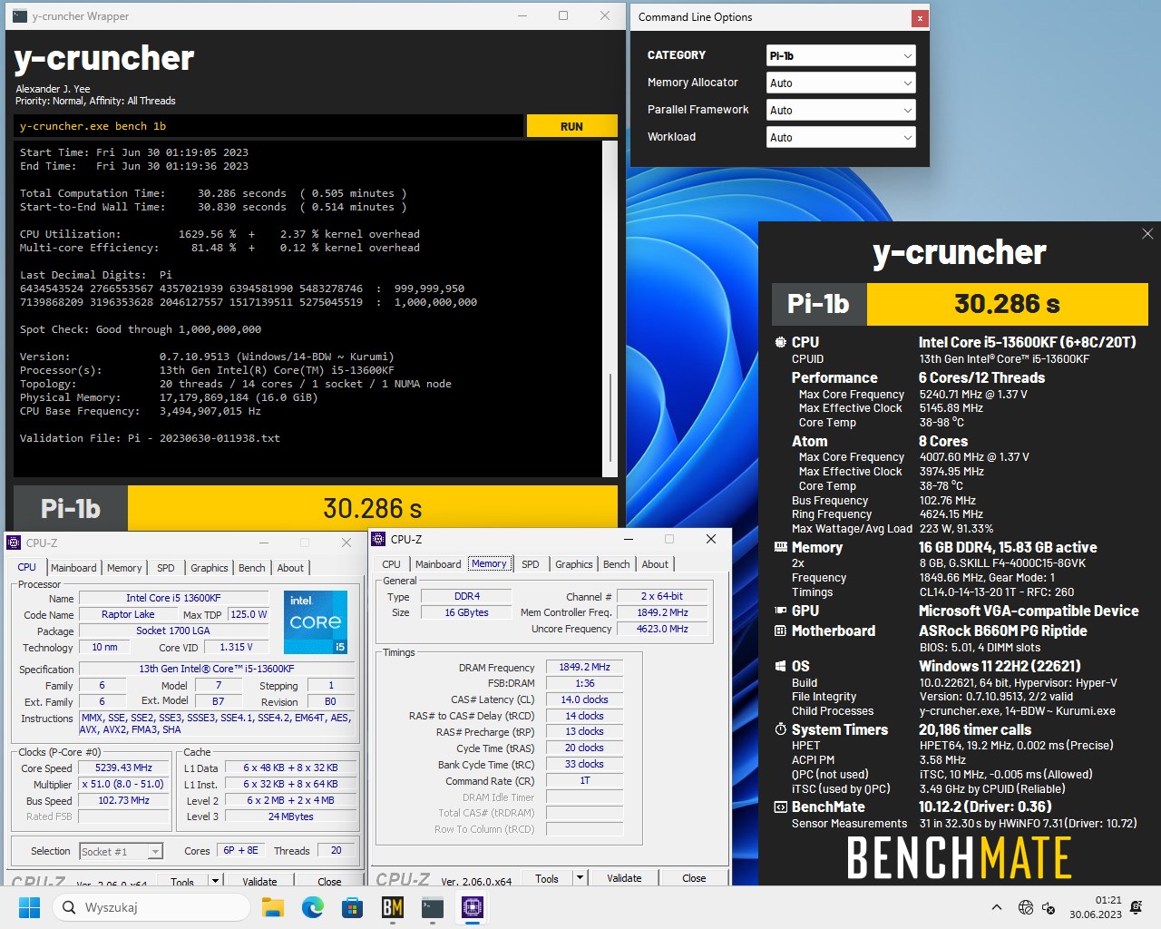
Task: Open SPD tab in right CPU-Z window
Action: (x=531, y=564)
